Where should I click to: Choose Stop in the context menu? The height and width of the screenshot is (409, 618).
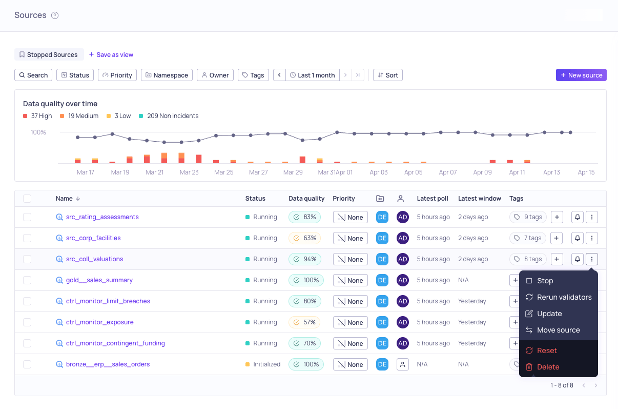tap(559, 281)
